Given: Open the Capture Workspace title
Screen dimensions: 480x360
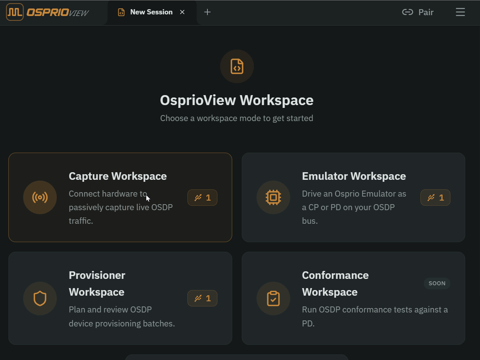Looking at the screenshot, I should pos(118,176).
